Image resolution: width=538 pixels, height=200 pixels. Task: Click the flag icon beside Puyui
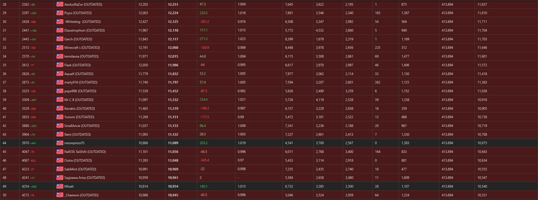click(x=60, y=13)
